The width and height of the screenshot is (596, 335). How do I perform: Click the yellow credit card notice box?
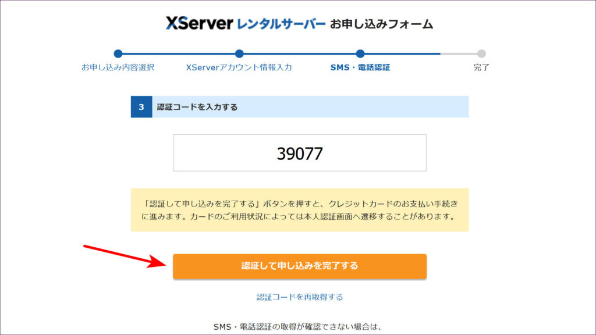300,210
